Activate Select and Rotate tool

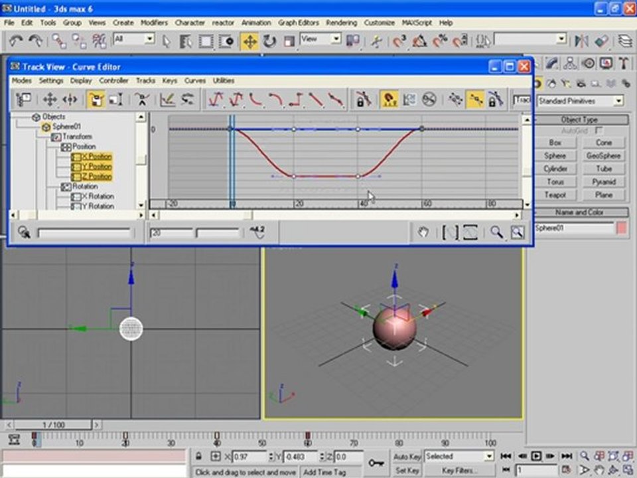point(269,41)
